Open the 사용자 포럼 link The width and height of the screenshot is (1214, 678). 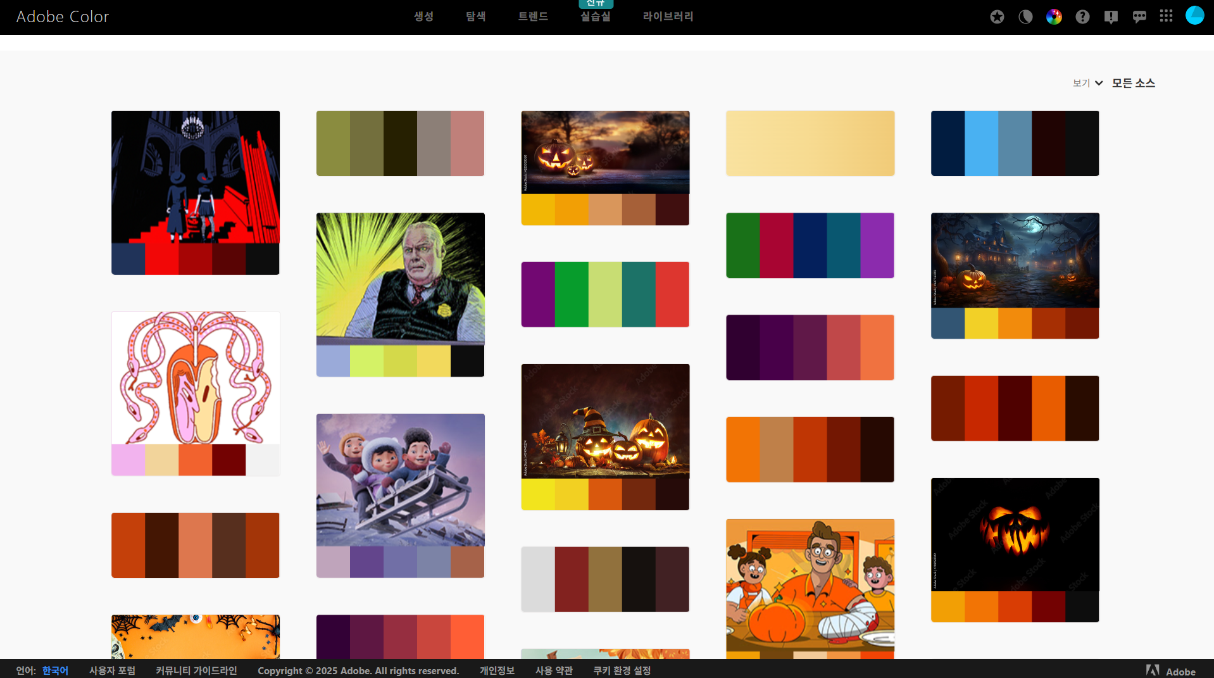point(112,670)
